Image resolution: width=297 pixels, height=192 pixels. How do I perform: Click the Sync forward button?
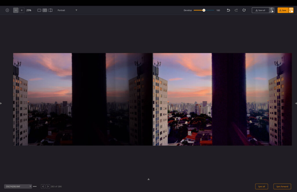click(282, 186)
